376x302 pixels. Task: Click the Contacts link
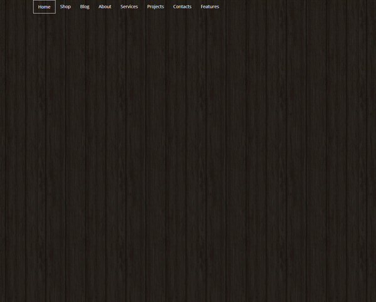pos(182,7)
